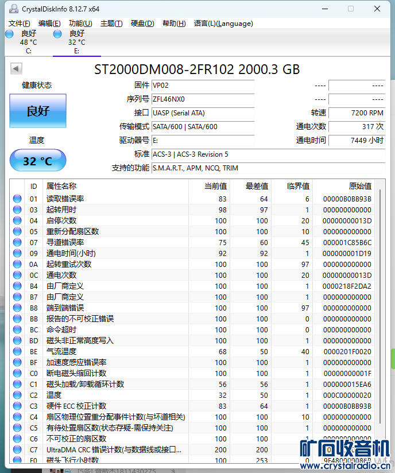
Task: Select disk E: status tab showing 32 °C
Action: tap(77, 42)
